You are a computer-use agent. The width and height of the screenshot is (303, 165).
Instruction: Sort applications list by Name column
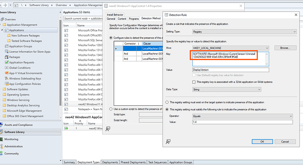pyautogui.click(x=81, y=25)
